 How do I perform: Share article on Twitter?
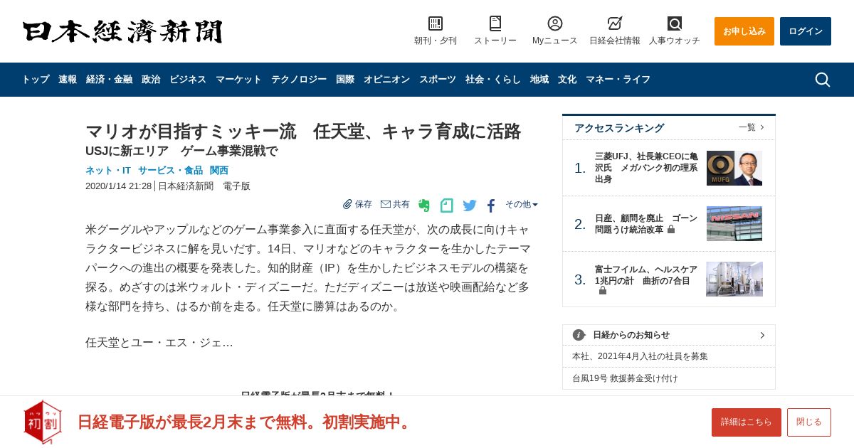470,206
